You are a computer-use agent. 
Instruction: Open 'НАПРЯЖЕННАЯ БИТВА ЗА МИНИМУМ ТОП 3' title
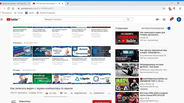point(154,80)
